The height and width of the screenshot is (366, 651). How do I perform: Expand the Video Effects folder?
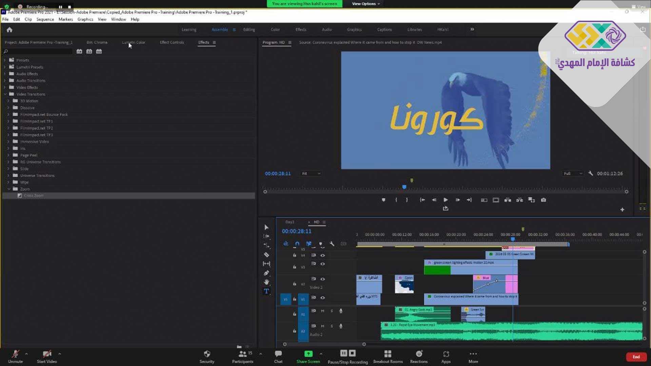pyautogui.click(x=5, y=87)
